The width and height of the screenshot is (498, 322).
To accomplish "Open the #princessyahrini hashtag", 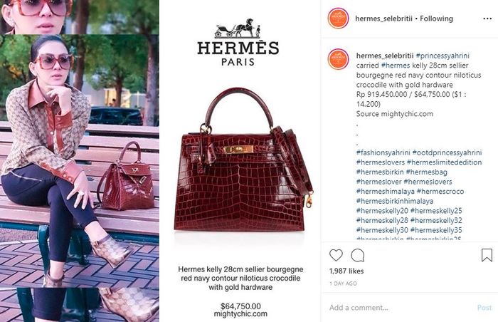I will (443, 56).
